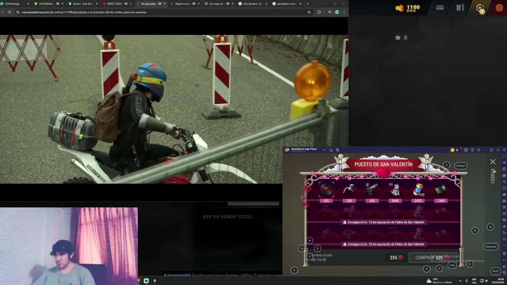507x285 pixels.
Task: Click BlueStacks coin balance icon
Action: [x=452, y=150]
